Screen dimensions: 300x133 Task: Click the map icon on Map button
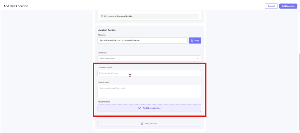pyautogui.click(x=192, y=40)
